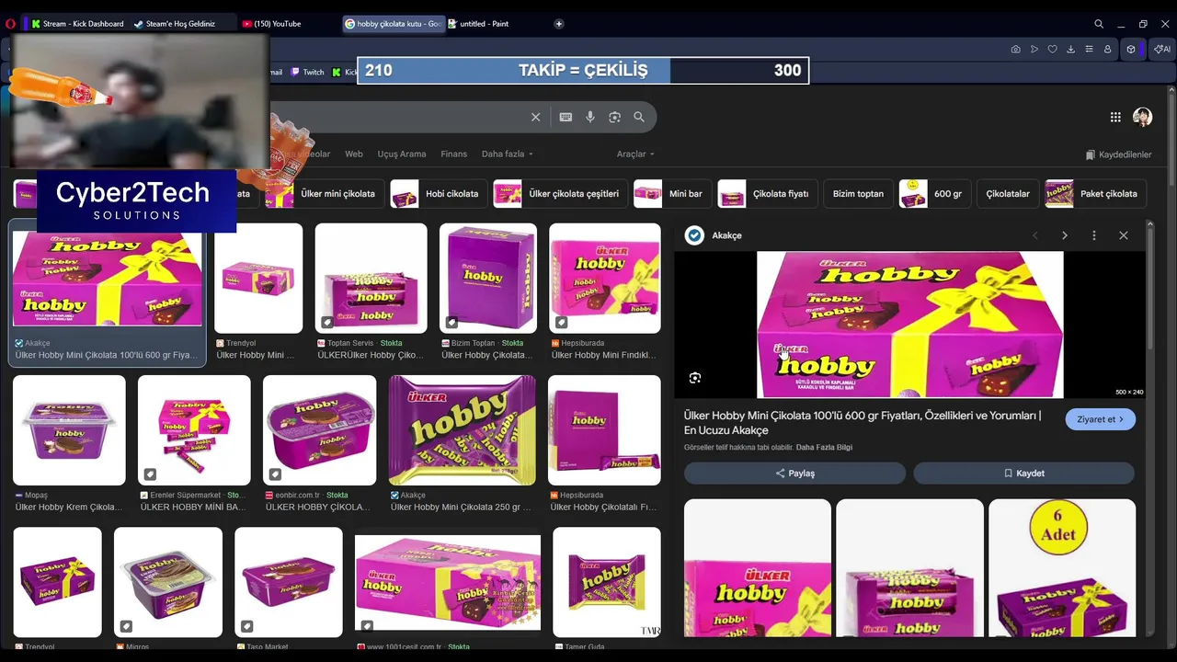Open the extensions cube icon
Screen dimensions: 1177x662
[1131, 49]
